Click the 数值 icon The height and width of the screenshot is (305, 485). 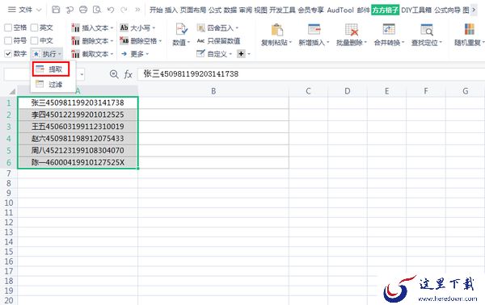click(x=181, y=29)
